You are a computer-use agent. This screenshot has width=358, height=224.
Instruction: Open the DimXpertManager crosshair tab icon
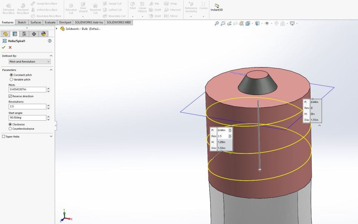(34, 34)
